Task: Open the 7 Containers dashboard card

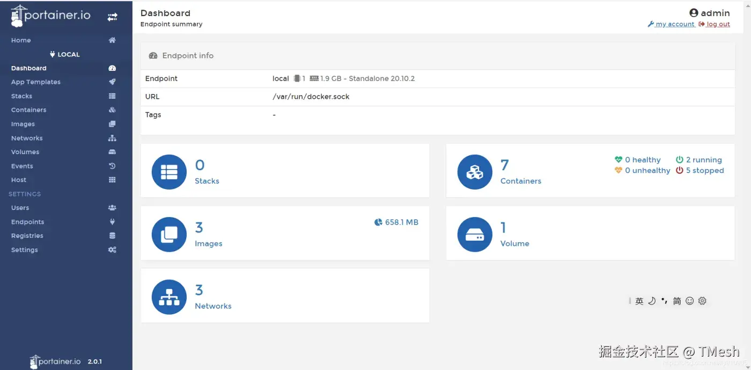Action: click(590, 170)
